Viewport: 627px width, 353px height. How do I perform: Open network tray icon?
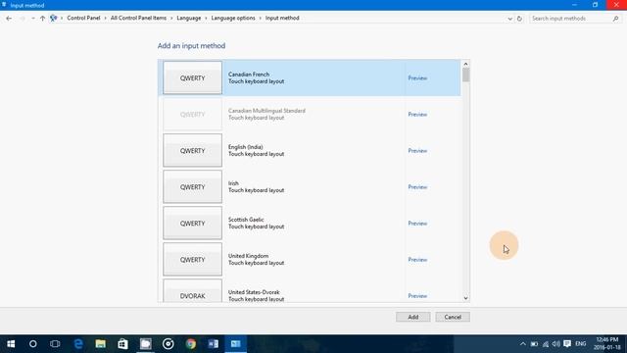546,344
